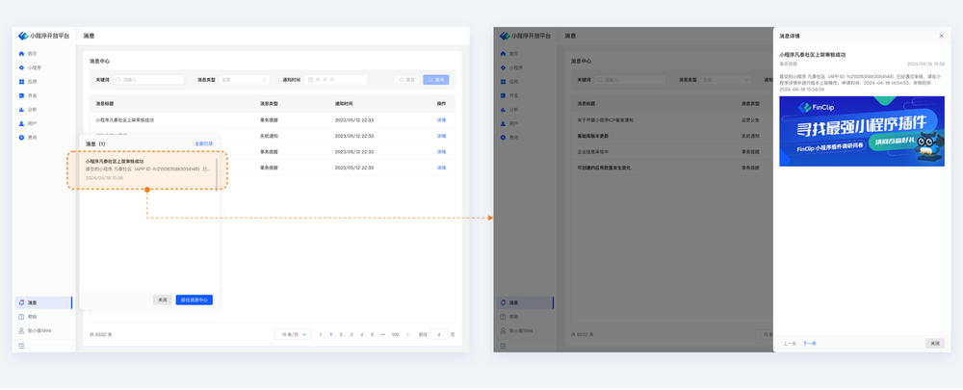Open 应用 grid icon in the undimmed sidebar

click(21, 82)
